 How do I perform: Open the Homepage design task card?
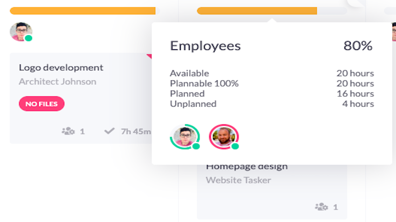(272, 191)
